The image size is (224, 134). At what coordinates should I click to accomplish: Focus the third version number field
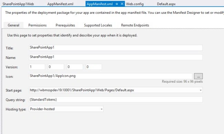[75, 67]
